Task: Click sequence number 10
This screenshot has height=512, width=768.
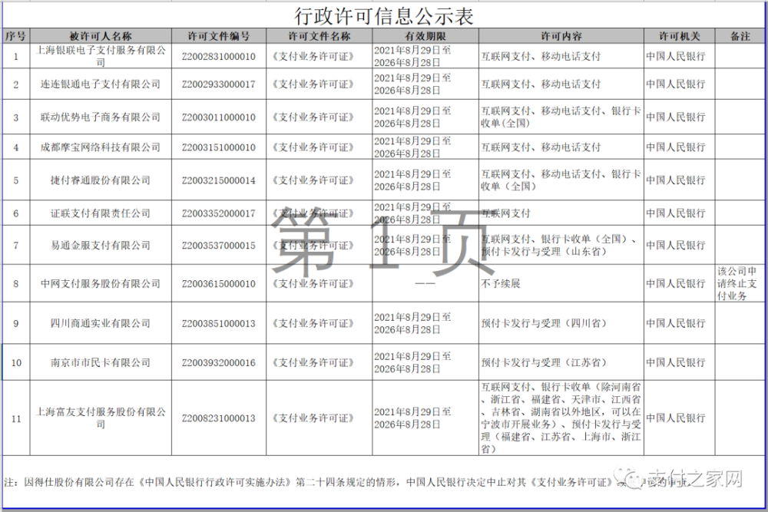Action: pos(16,363)
